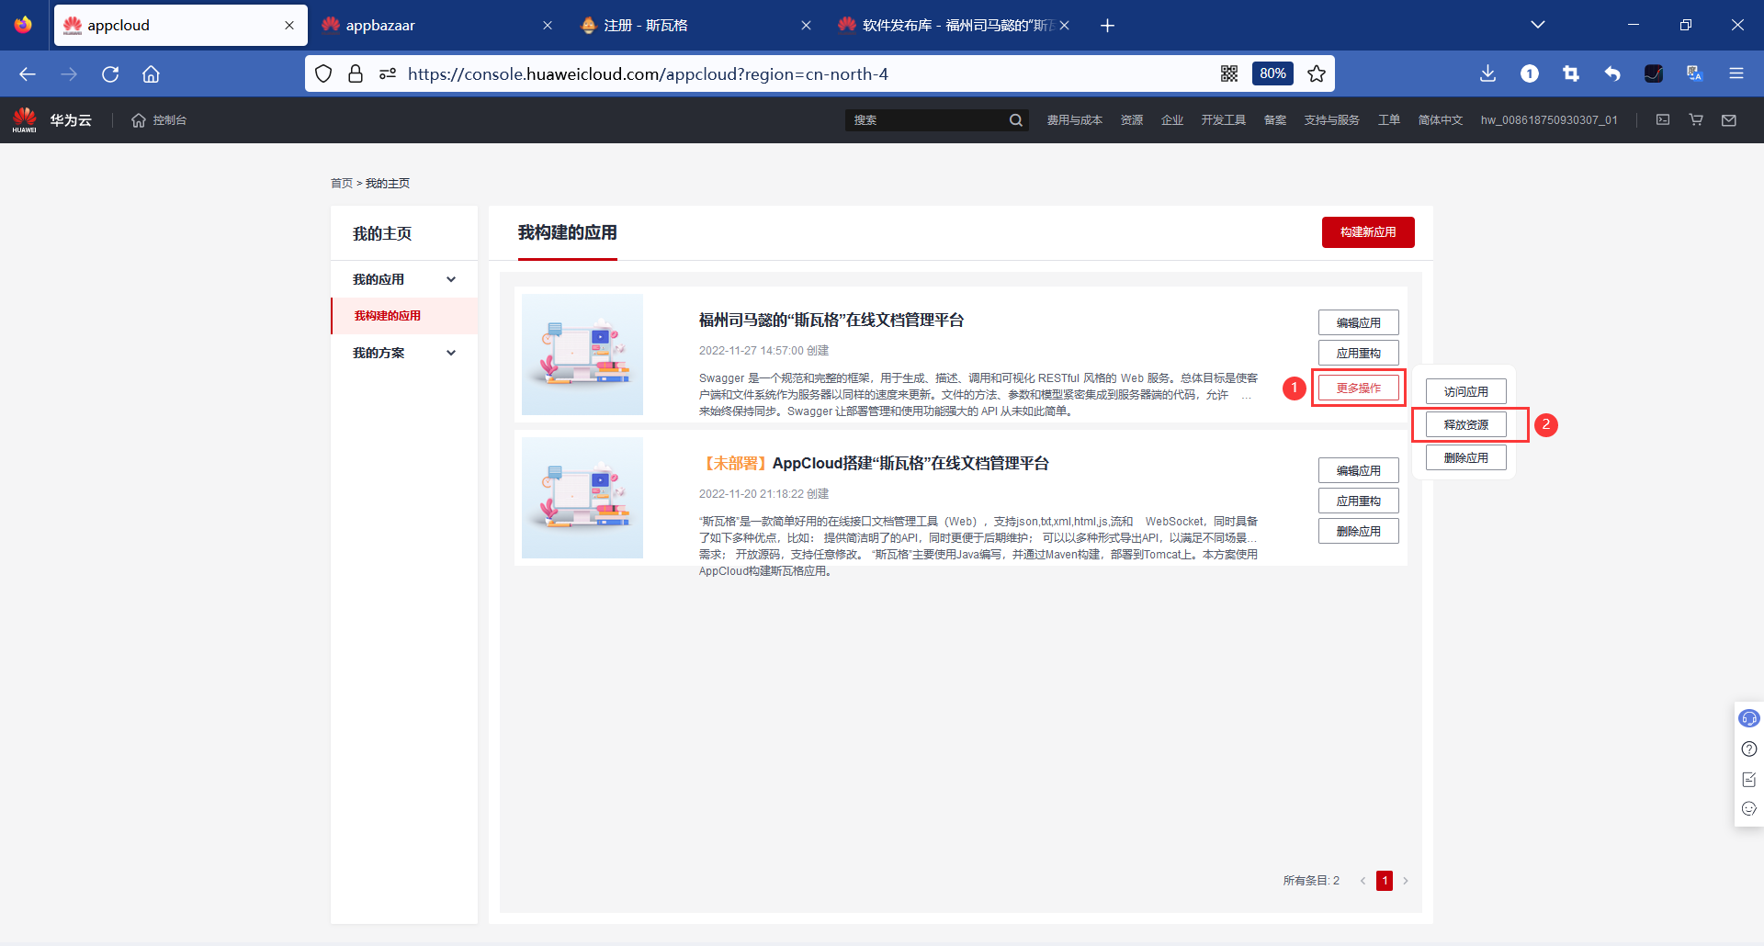This screenshot has width=1764, height=946.
Task: Open the 开发工具 menu
Action: coord(1223,120)
